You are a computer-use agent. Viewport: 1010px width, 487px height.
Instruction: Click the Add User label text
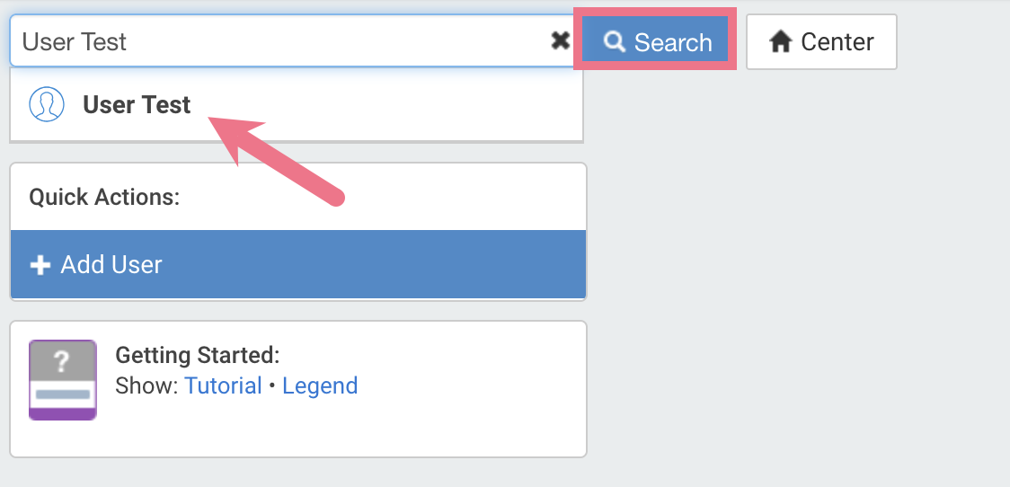pos(111,265)
